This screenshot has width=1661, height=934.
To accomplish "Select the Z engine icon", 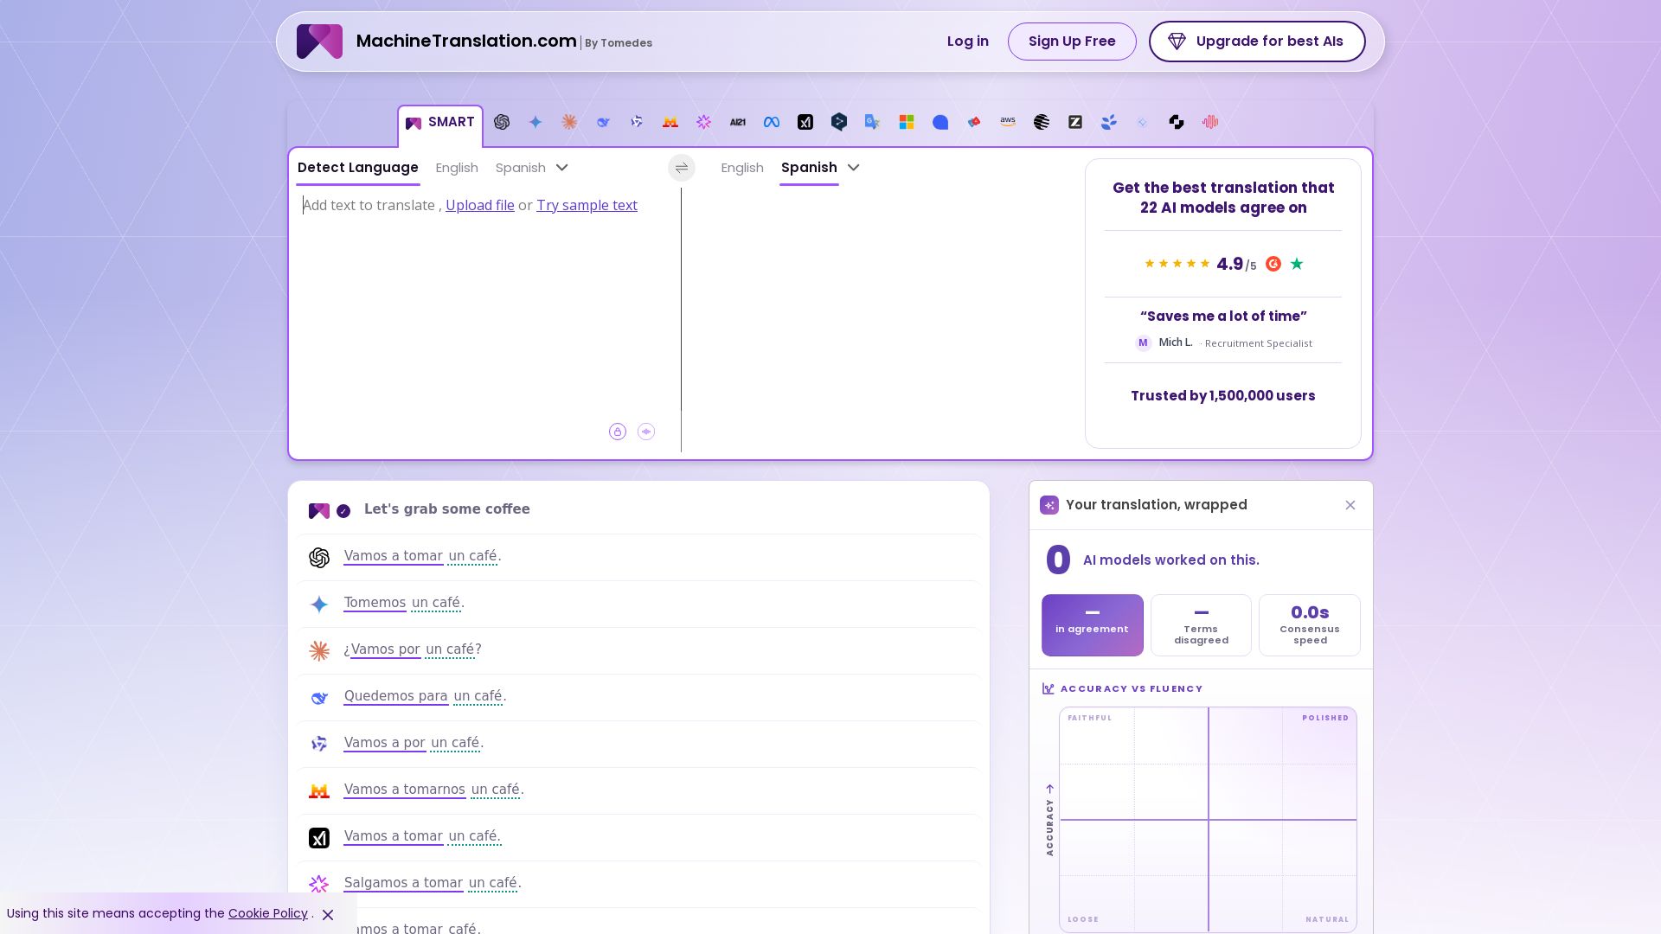I will coord(1075,122).
